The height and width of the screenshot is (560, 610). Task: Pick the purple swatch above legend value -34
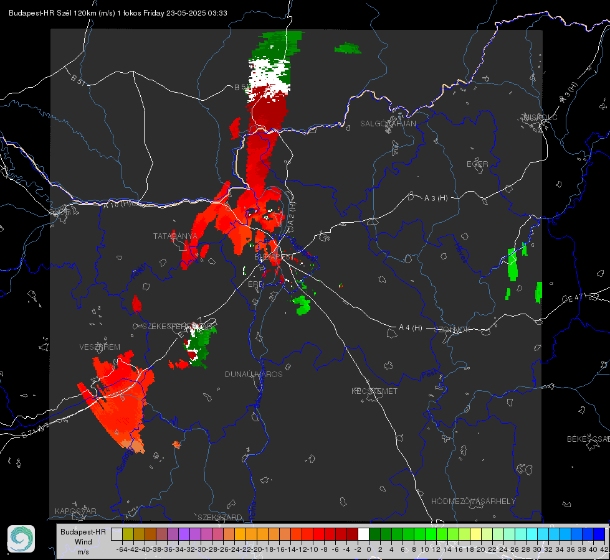coord(184,534)
